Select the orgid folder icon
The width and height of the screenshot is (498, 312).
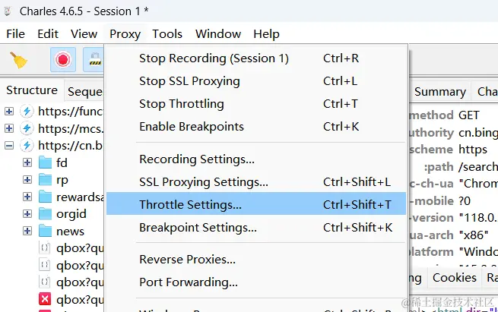click(x=46, y=214)
